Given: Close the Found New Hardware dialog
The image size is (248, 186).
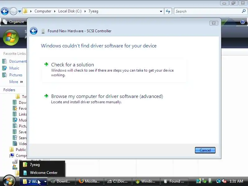Looking at the screenshot, I should pyautogui.click(x=214, y=23).
